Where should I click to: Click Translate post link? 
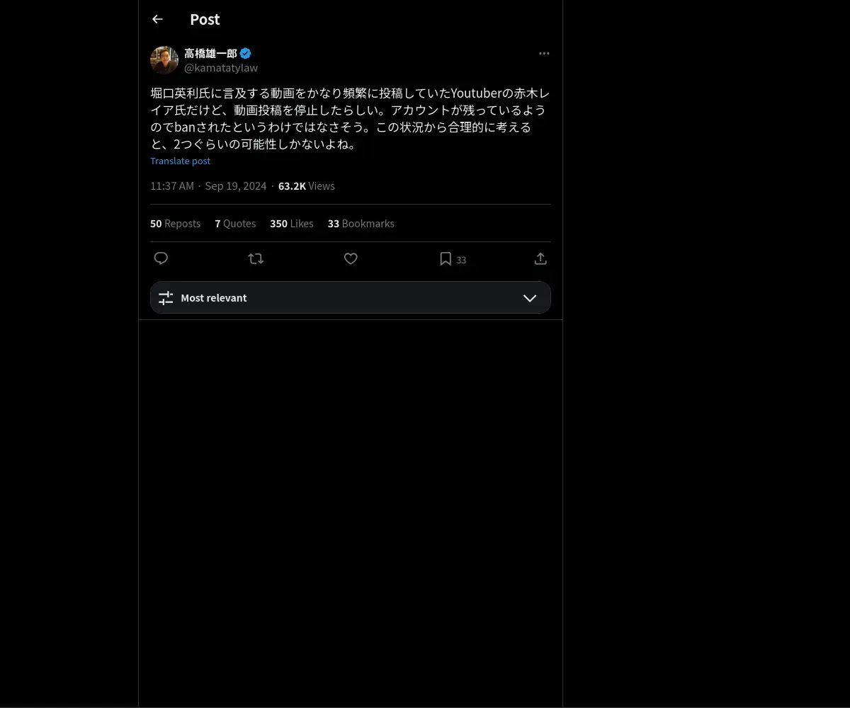click(180, 161)
